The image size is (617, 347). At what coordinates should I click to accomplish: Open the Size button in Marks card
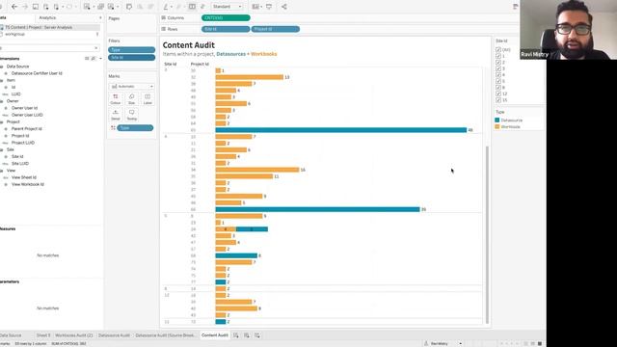point(131,98)
